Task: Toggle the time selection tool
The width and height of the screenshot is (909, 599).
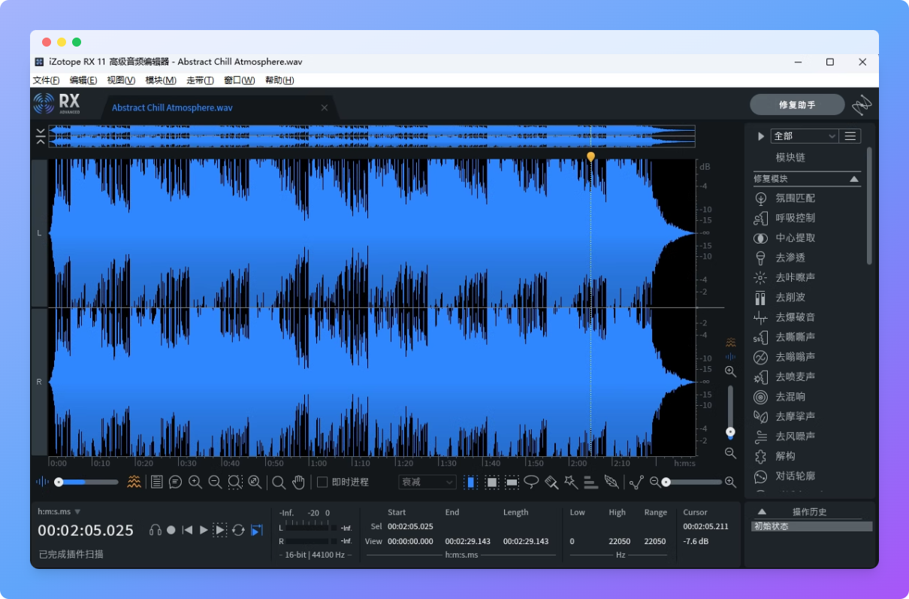Action: (x=471, y=482)
